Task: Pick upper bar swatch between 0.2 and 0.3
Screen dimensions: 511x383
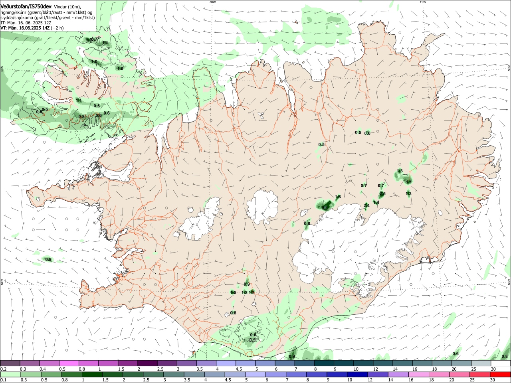Action: (10, 363)
